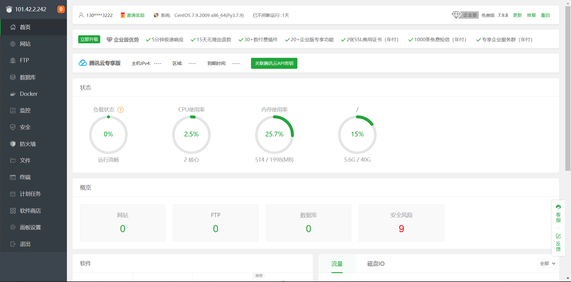Click the Docker whale icon

13,94
